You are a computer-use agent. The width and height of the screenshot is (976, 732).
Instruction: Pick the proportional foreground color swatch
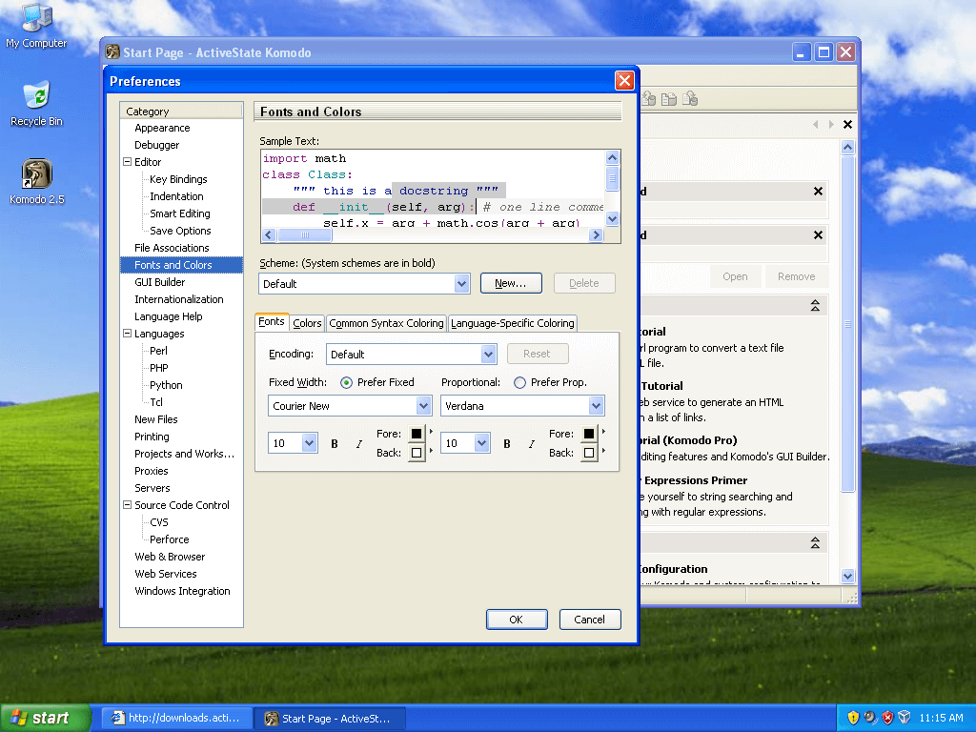[x=589, y=434]
